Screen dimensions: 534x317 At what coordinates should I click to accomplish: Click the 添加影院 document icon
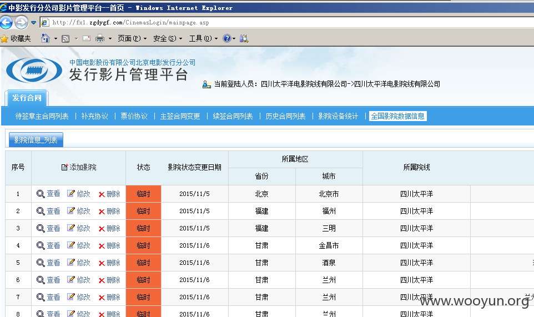pos(64,167)
